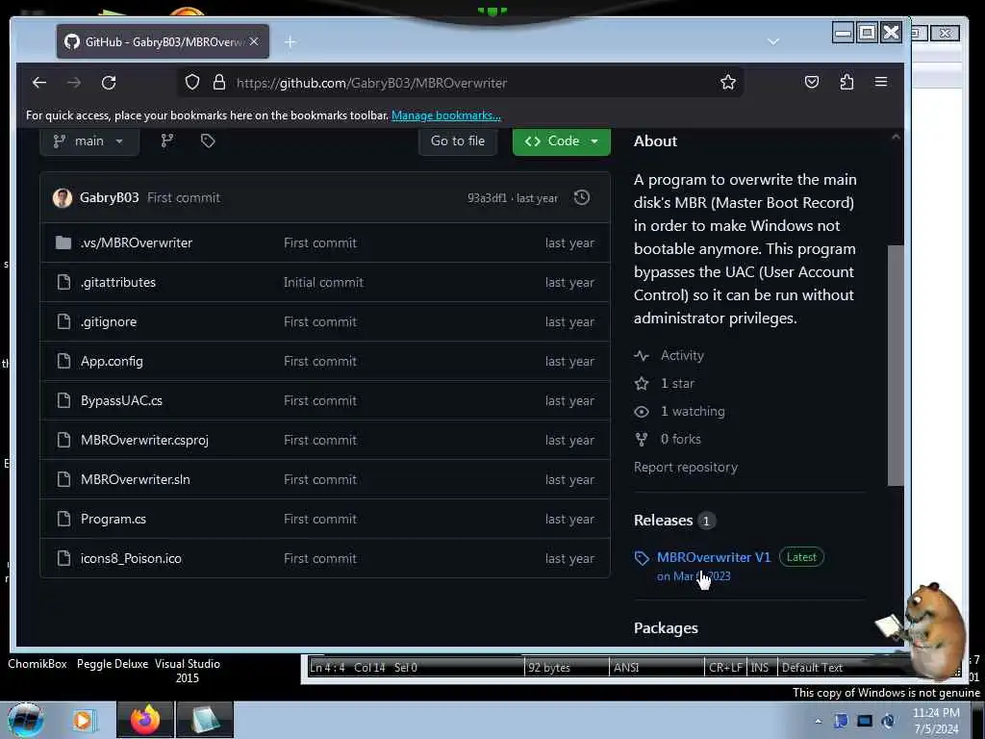The image size is (985, 739).
Task: Open the Program.cs file
Action: click(114, 520)
